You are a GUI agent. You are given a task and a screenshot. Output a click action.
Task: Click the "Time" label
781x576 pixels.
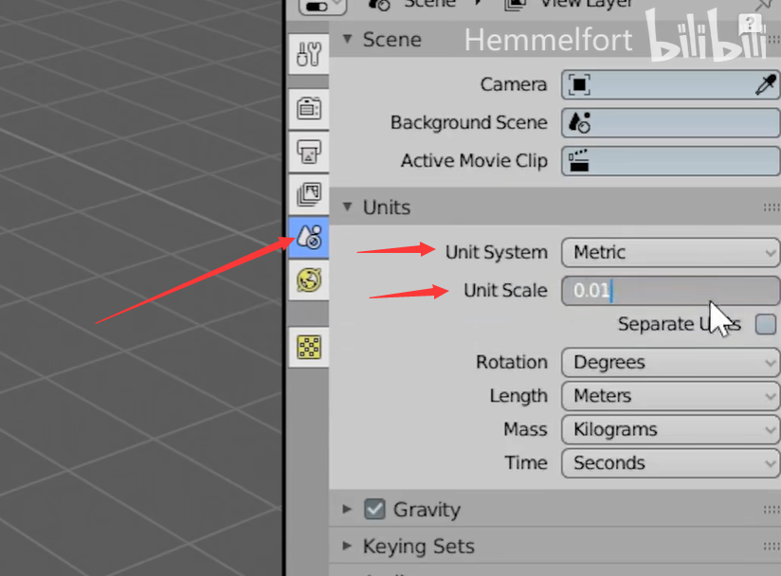tap(526, 463)
